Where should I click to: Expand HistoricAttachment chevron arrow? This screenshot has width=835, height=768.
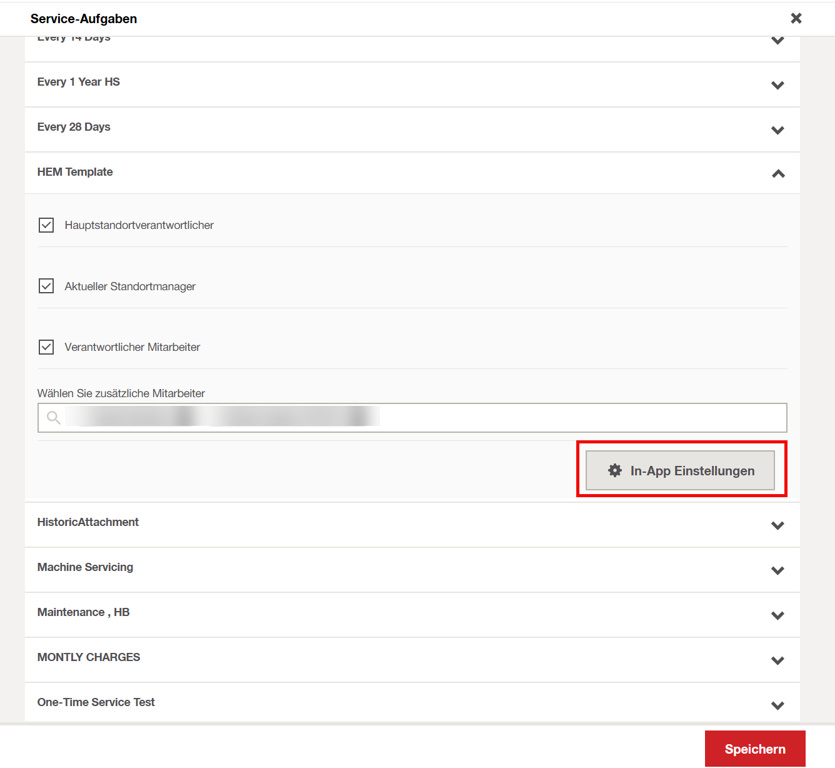777,525
